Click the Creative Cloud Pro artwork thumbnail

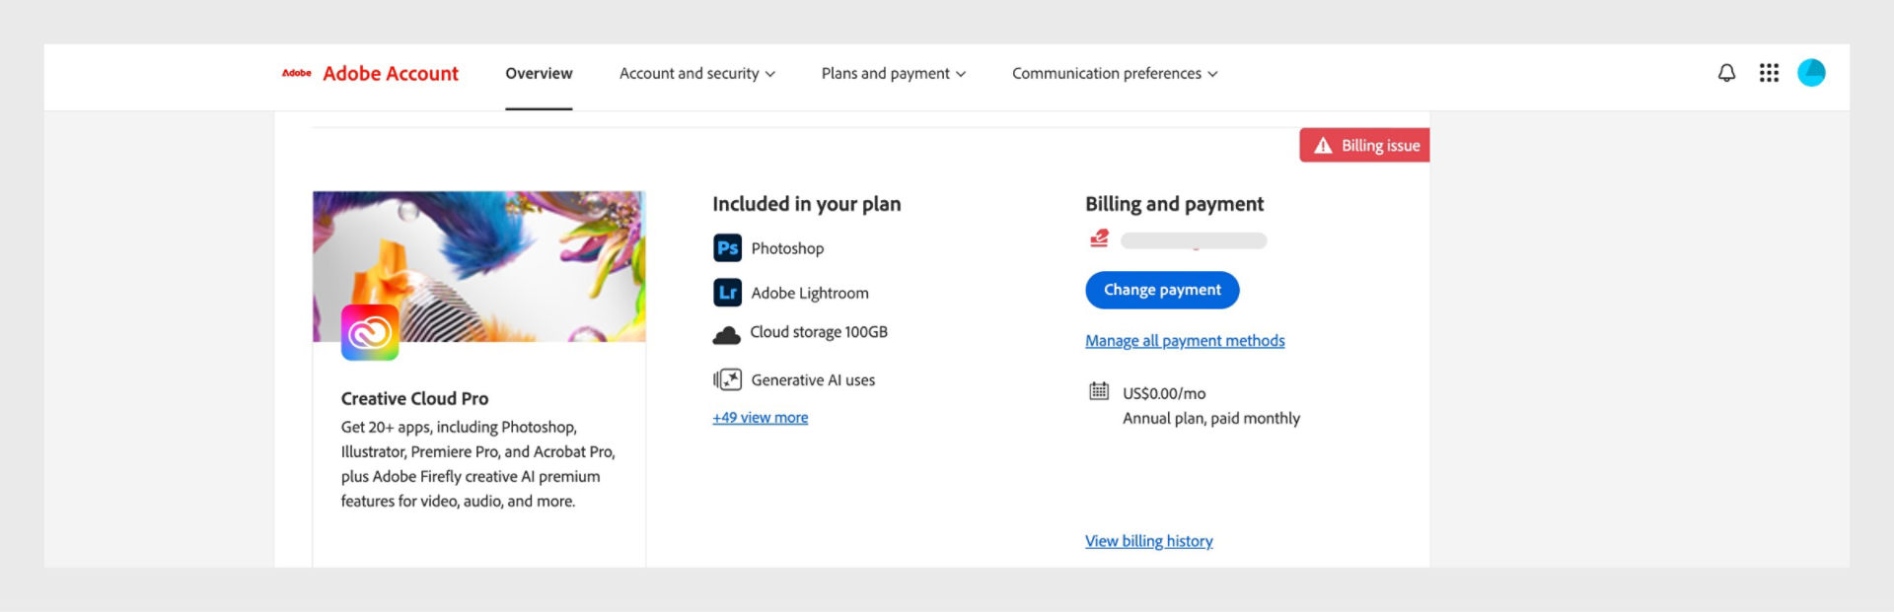click(479, 267)
